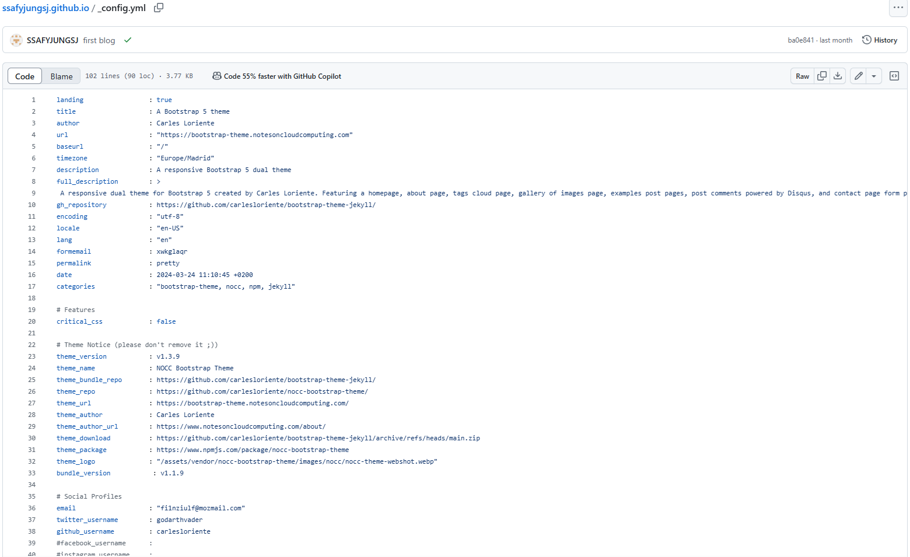The image size is (910, 557).
Task: Click the '# Features' comment
Action: point(76,310)
